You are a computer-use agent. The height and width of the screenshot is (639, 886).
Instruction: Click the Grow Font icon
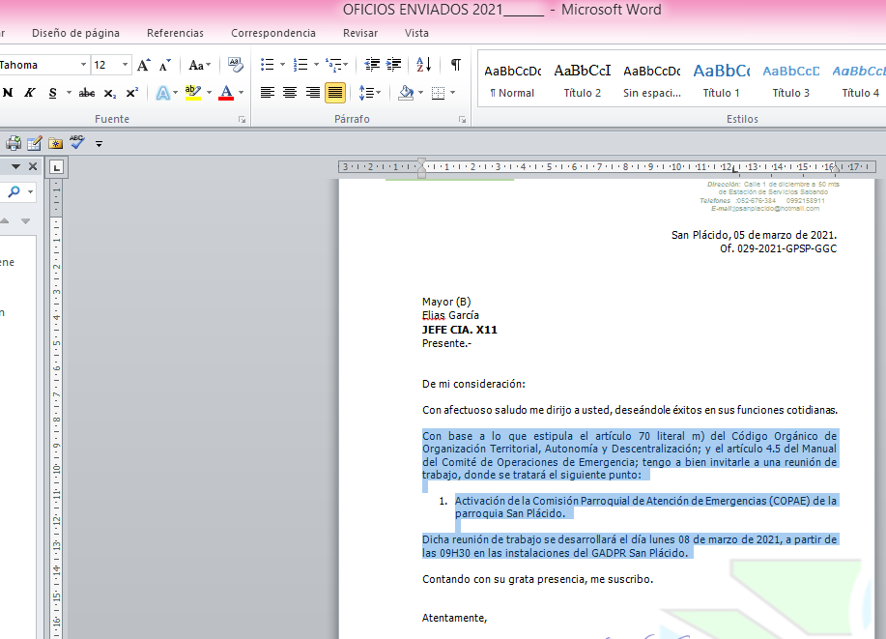[x=143, y=66]
